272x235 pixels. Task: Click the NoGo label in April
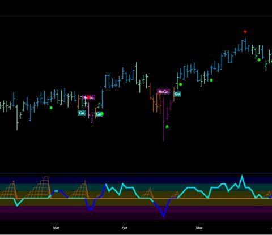tap(163, 92)
